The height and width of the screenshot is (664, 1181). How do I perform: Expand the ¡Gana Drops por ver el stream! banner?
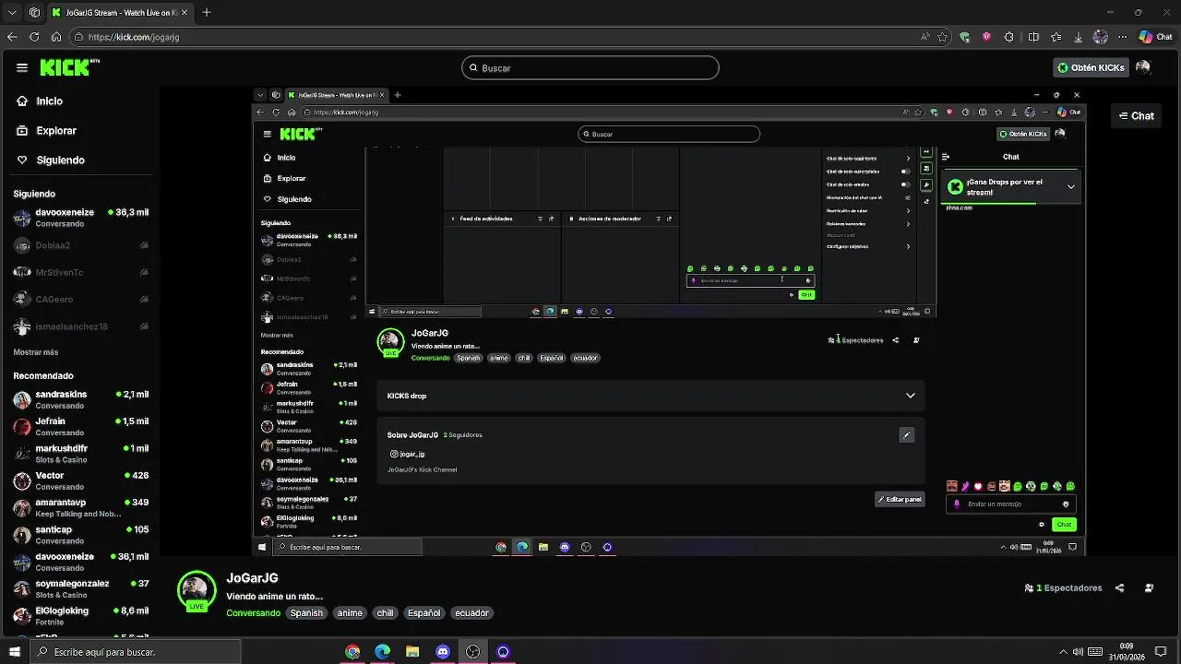1070,186
